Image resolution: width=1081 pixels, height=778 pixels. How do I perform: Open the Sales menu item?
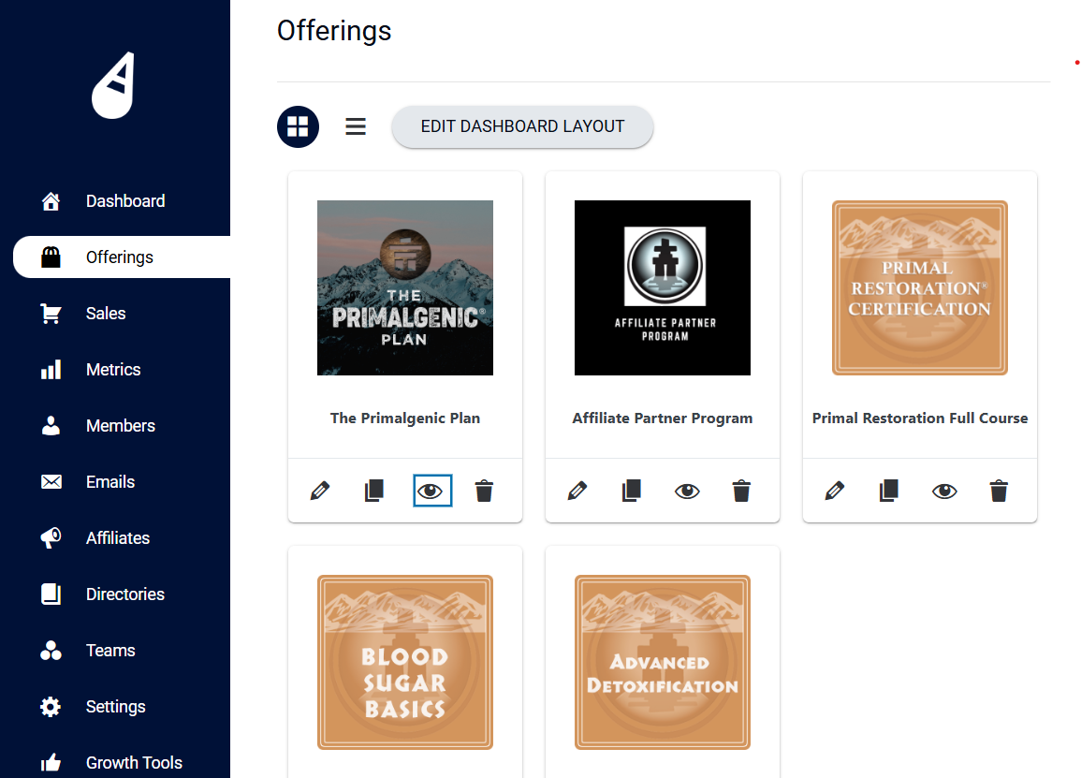coord(105,314)
